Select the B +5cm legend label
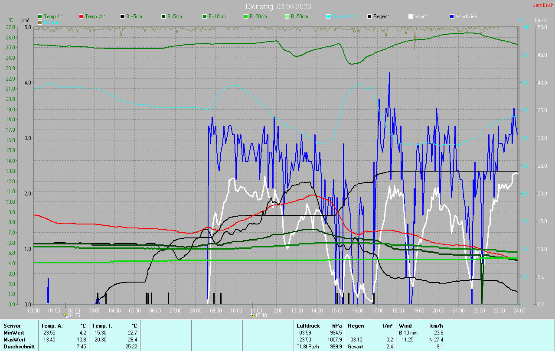The image size is (555, 351). 134,16
